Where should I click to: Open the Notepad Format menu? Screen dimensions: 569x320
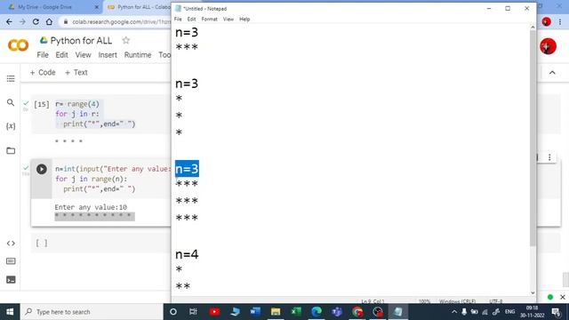point(210,20)
